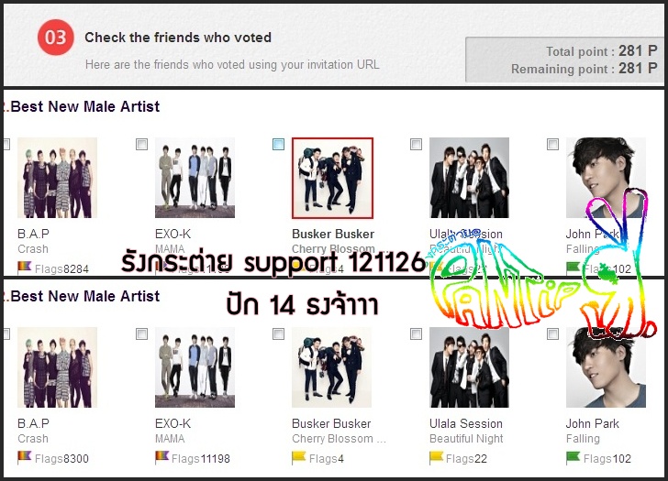The height and width of the screenshot is (481, 668).
Task: Tick EXO-K checkbox in bottom row
Action: (x=142, y=333)
